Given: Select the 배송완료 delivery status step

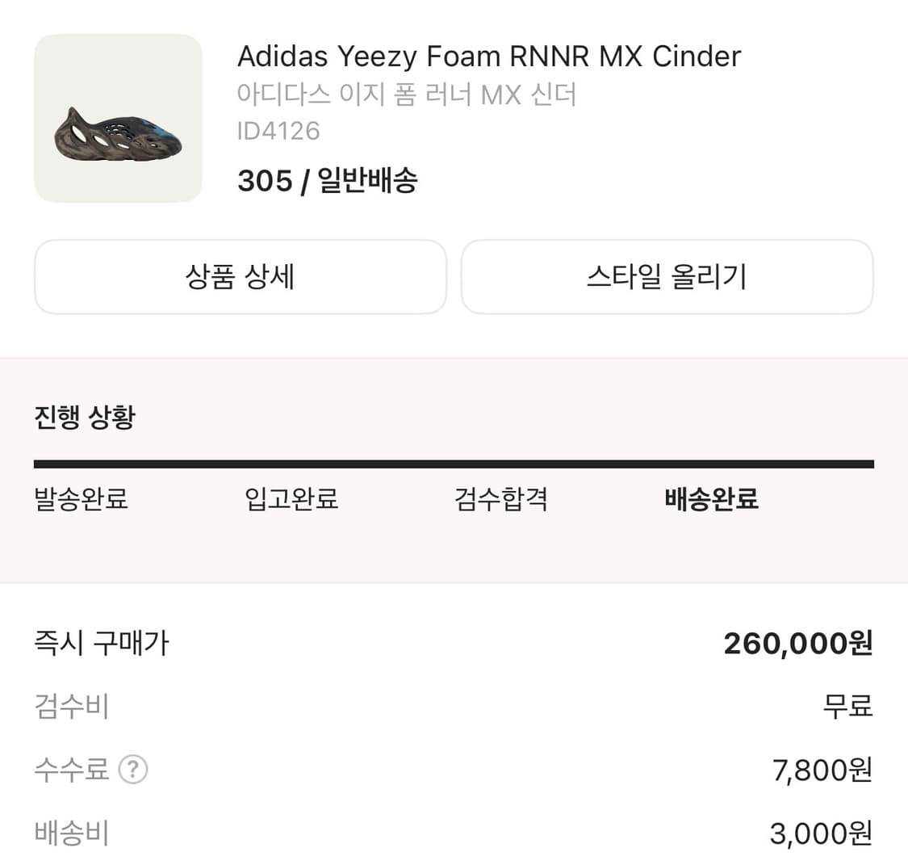Looking at the screenshot, I should (709, 500).
